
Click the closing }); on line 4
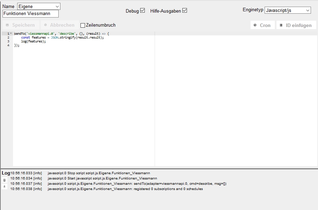(17, 45)
